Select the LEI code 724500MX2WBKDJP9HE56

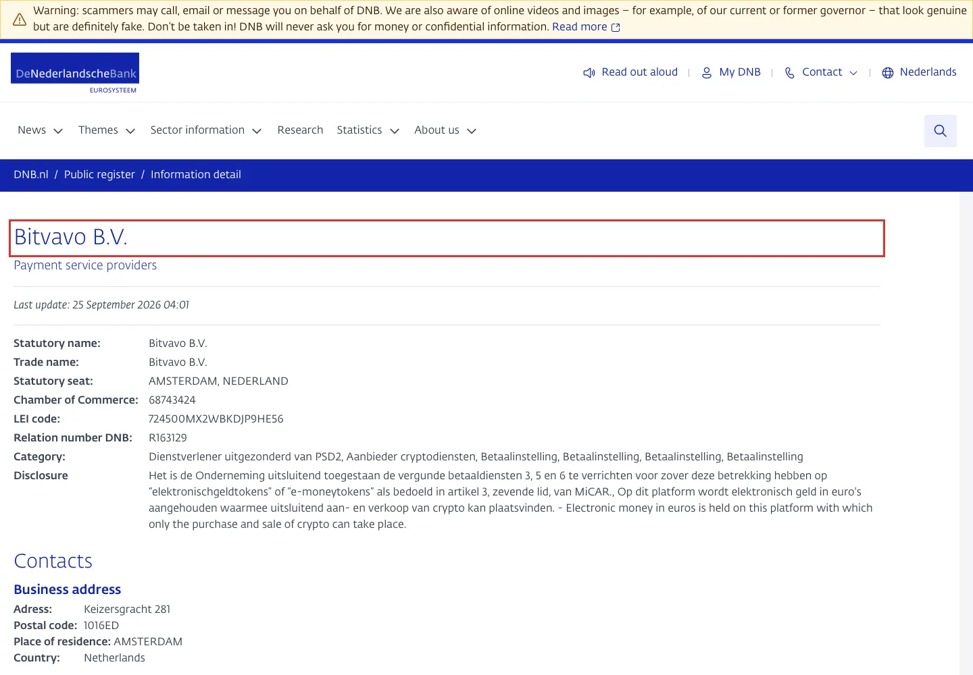tap(216, 419)
